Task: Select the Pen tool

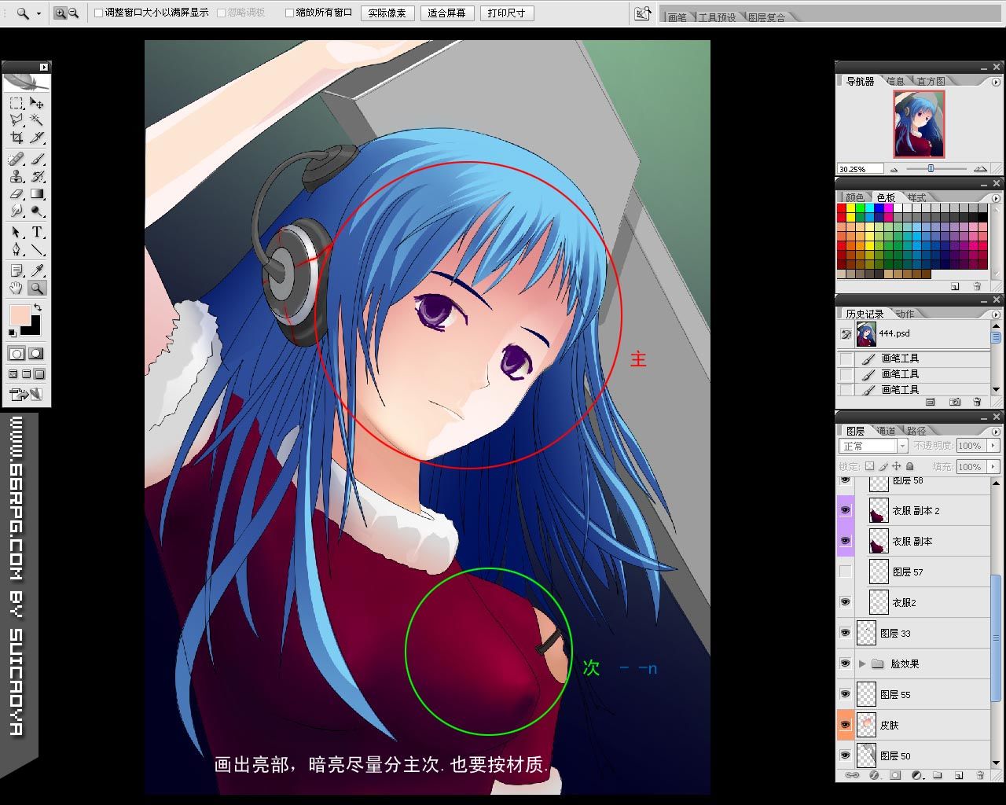Action: (17, 250)
